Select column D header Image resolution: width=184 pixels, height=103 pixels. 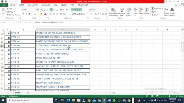[x=95, y=29]
